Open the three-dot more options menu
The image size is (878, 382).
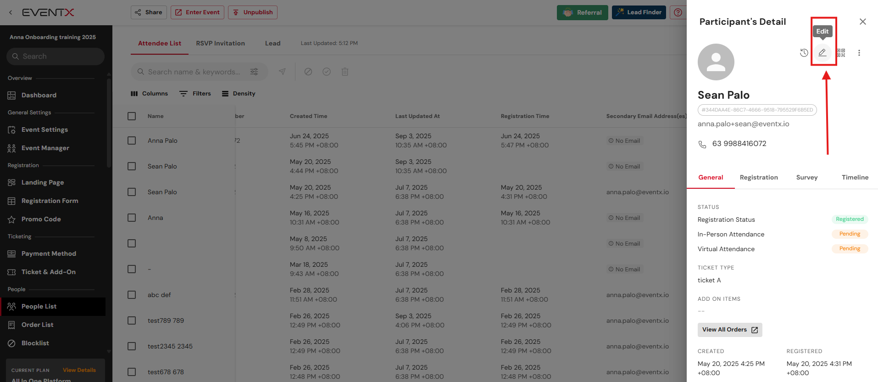coord(859,53)
